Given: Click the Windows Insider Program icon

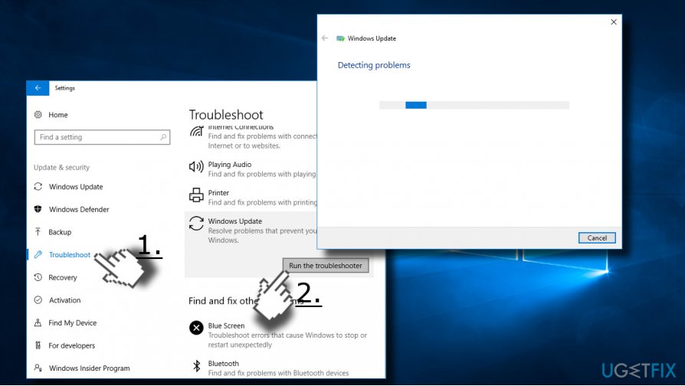Looking at the screenshot, I should point(38,368).
